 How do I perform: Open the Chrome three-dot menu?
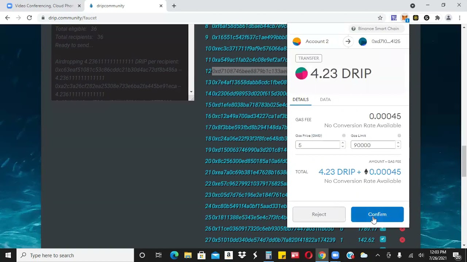[x=459, y=18]
